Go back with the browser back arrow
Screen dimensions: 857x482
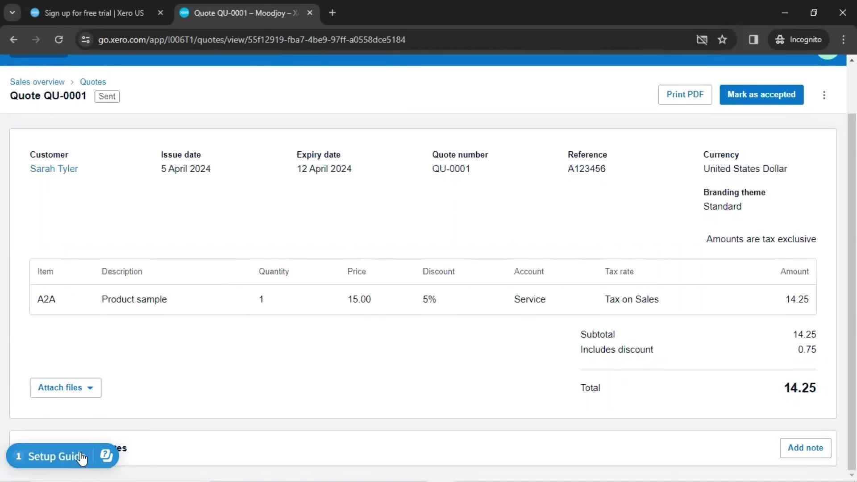tap(13, 39)
